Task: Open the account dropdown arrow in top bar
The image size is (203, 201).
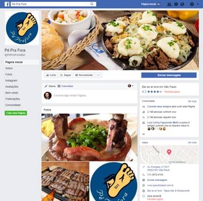Action: coord(198,4)
